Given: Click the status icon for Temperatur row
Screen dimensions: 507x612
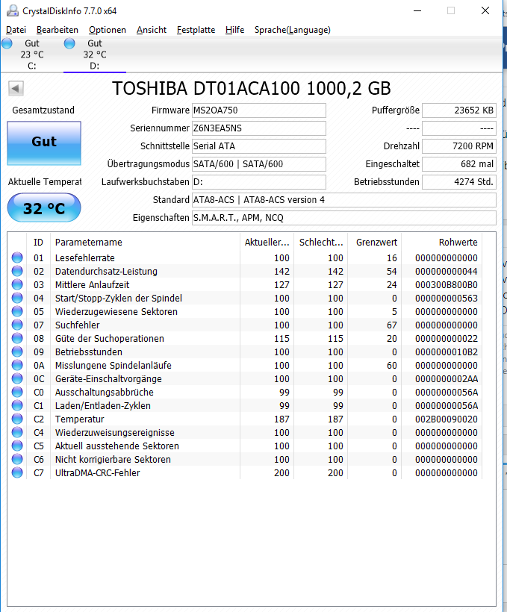Looking at the screenshot, I should tap(17, 419).
